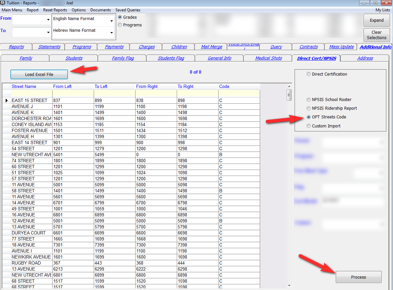
Task: Select the EAST 15 STREET row
Action: tap(131, 100)
